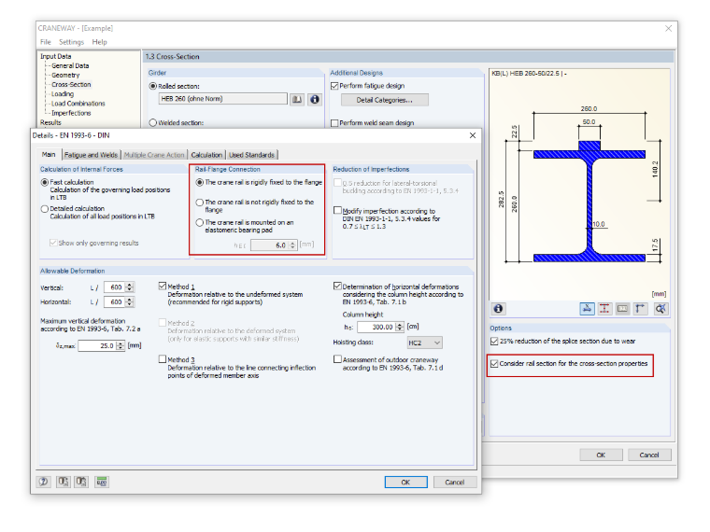This screenshot has height=532, width=710.
Task: Enable 'Perform weld seam design' checkbox
Action: click(334, 123)
